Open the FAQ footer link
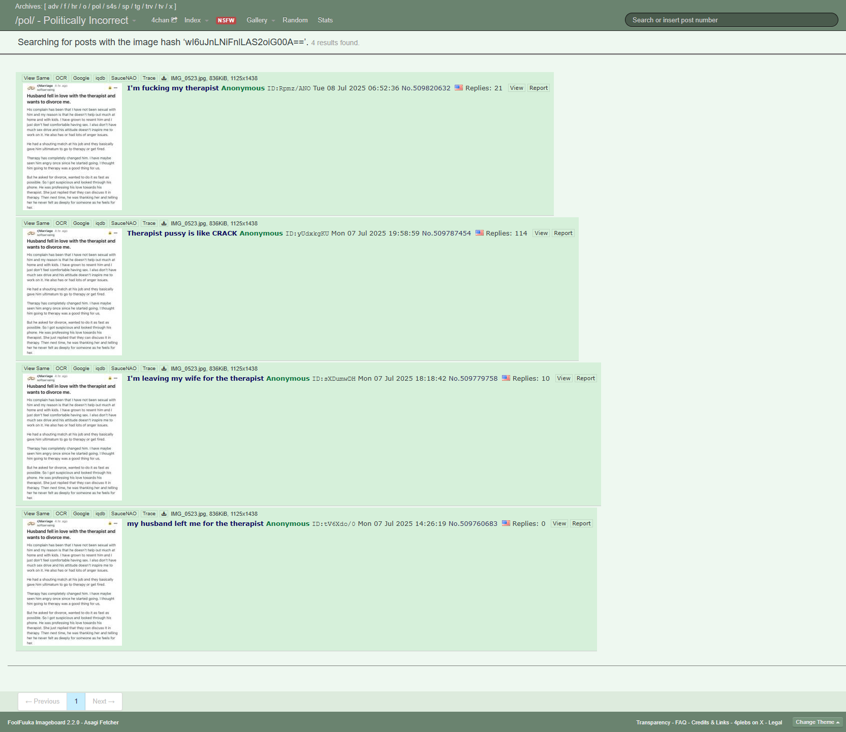Viewport: 846px width, 732px height. pos(681,722)
